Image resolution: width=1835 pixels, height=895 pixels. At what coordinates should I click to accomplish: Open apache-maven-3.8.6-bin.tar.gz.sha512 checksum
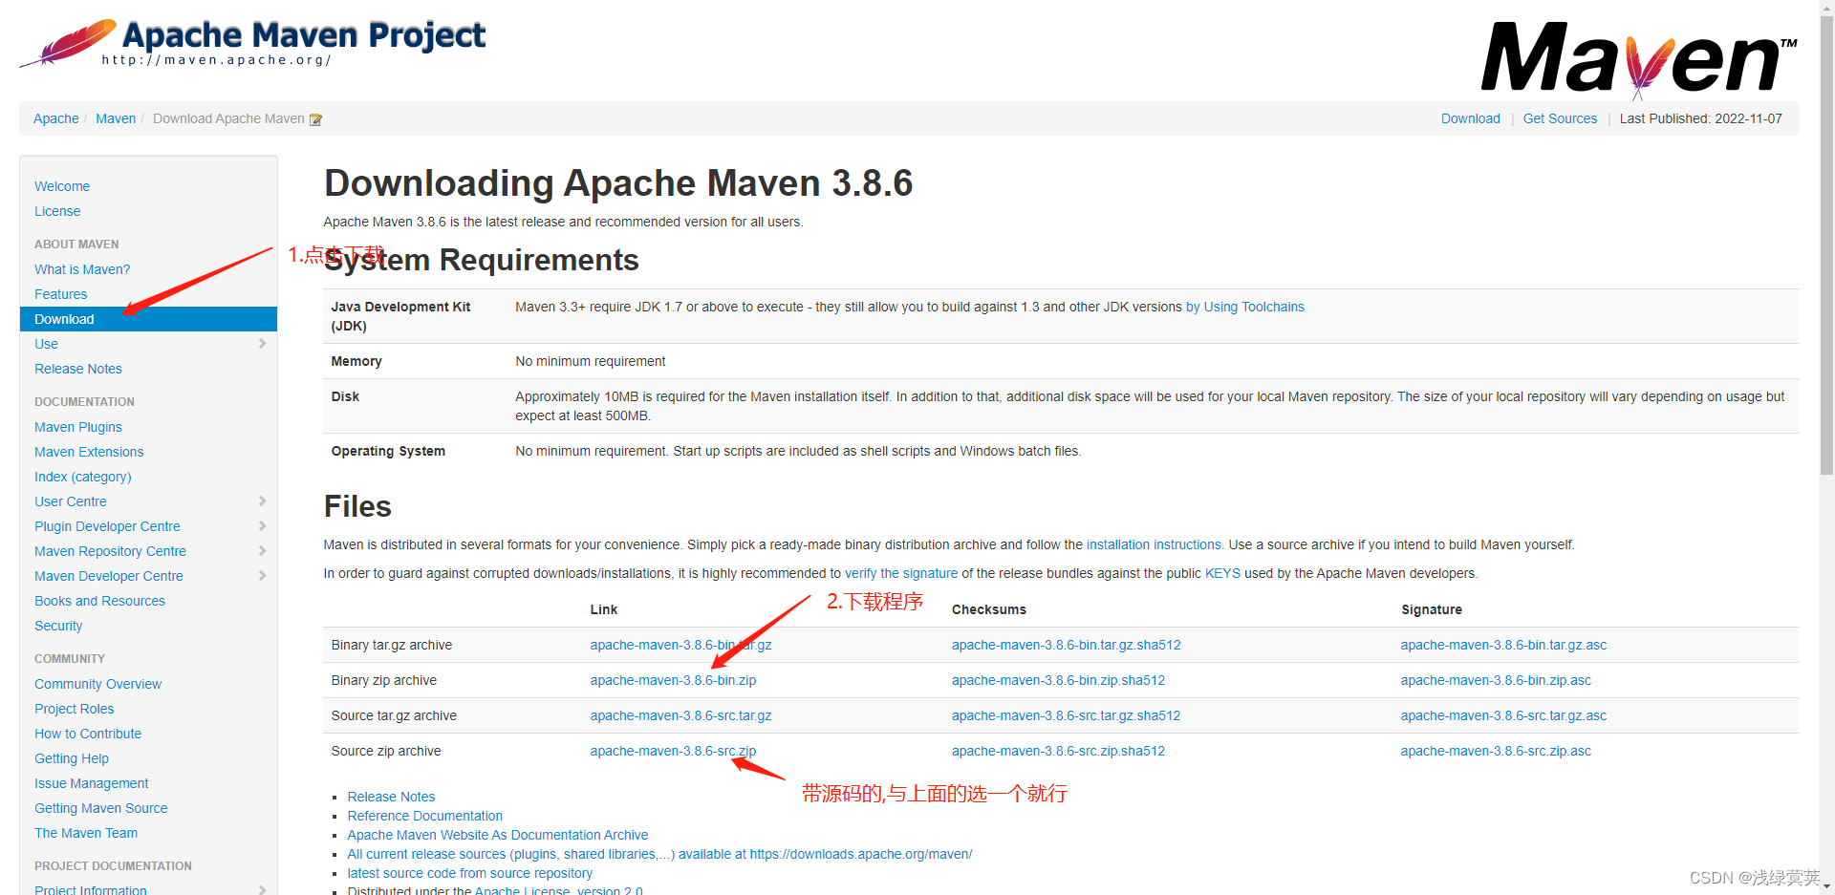tap(1066, 645)
